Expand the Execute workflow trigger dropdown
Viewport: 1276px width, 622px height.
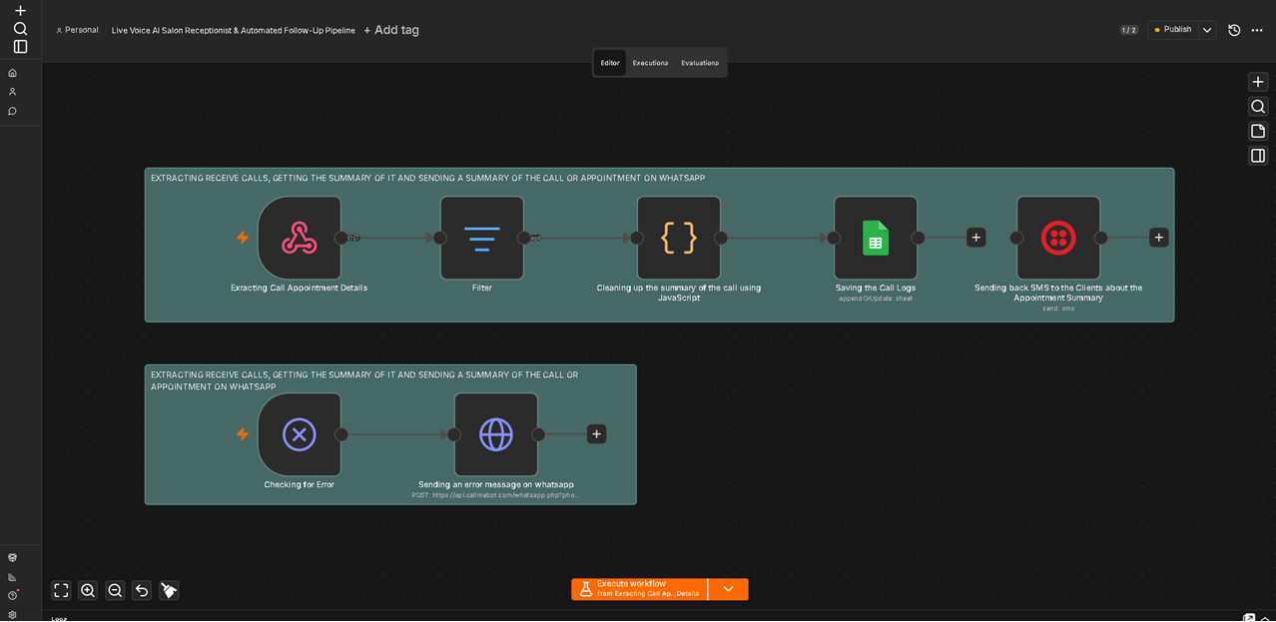pos(728,589)
